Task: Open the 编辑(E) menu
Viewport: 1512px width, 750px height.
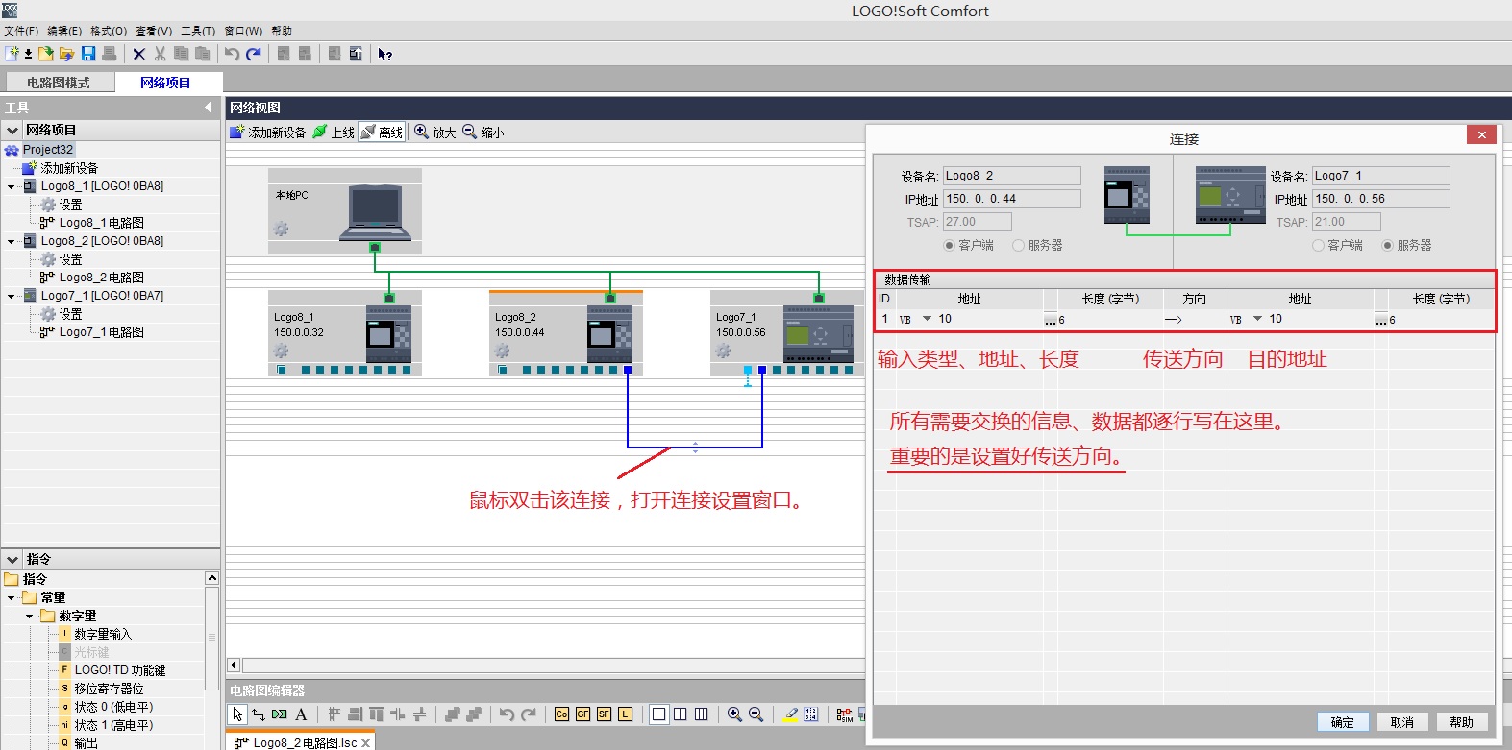Action: pyautogui.click(x=64, y=31)
